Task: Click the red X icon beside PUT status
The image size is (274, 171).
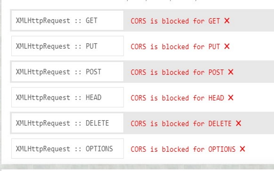Action: click(x=227, y=46)
